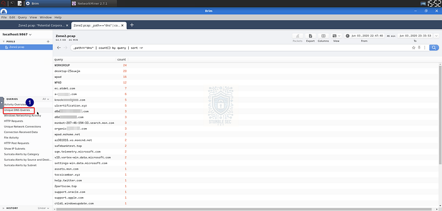Screen dimensions: 442x211
Task: Edit the To date Jun 03, 2020 23:33:53
Action: pyautogui.click(x=415, y=36)
